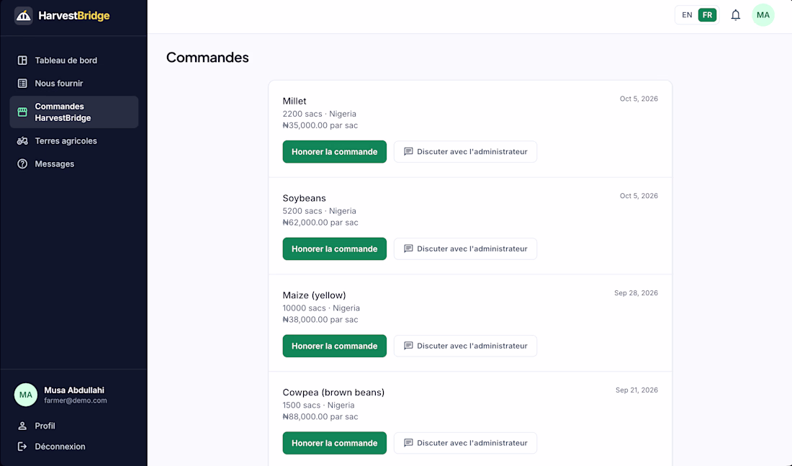Image resolution: width=792 pixels, height=466 pixels.
Task: Go to Commandes HarvestBridge menu item
Action: 73,112
